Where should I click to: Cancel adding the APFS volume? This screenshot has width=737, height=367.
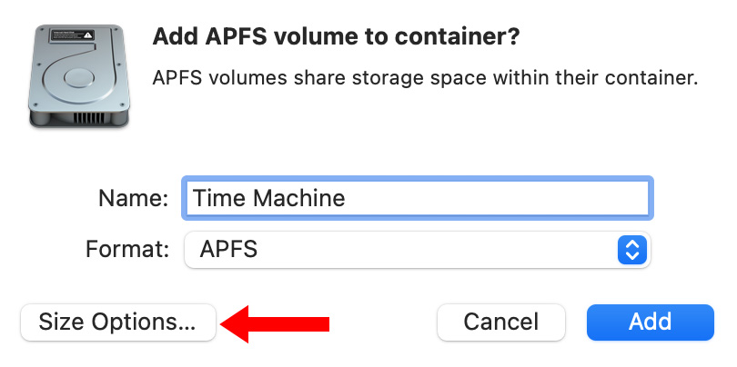tap(500, 322)
